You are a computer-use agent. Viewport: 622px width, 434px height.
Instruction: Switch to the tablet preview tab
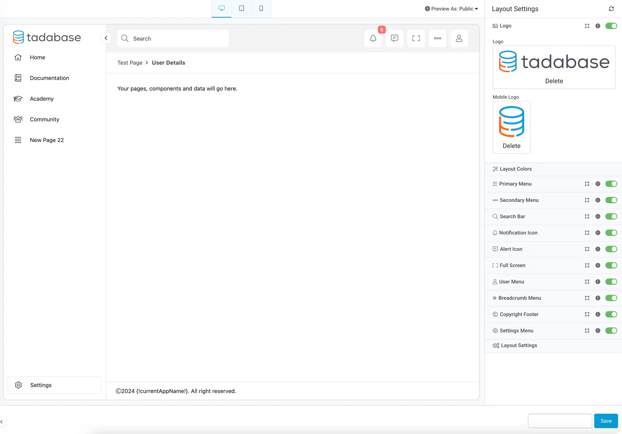(x=241, y=8)
